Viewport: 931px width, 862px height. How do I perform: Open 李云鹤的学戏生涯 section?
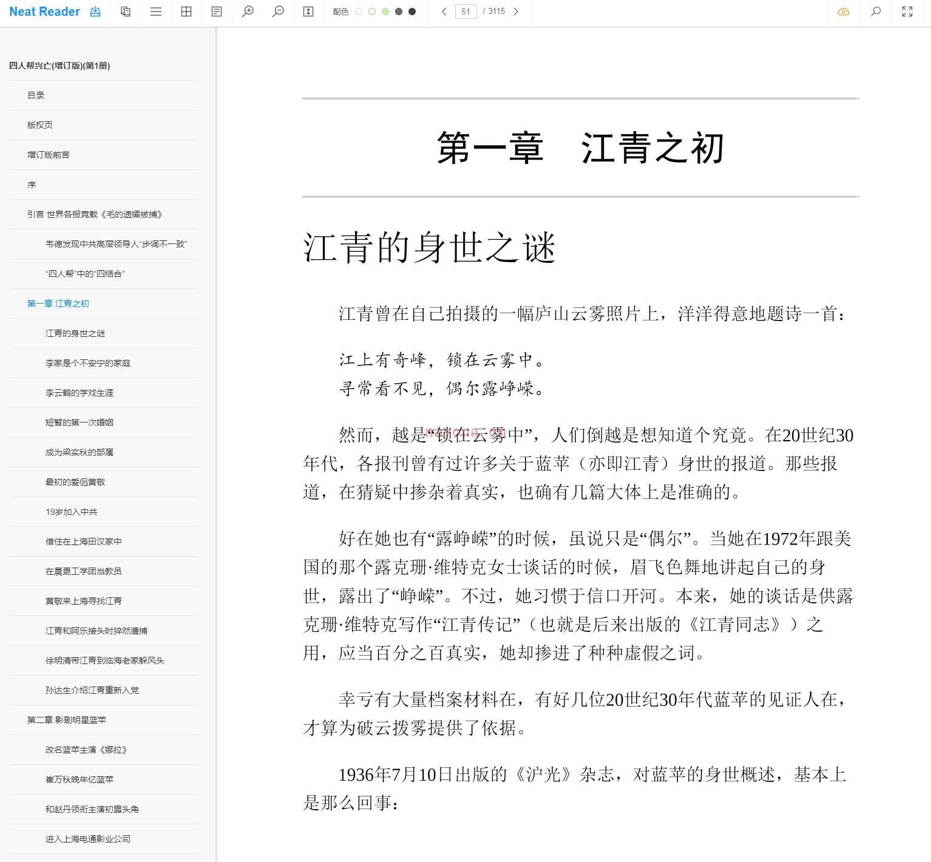tap(80, 393)
